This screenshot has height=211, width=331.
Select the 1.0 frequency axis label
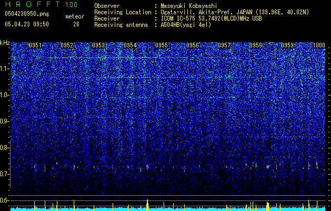point(4,95)
